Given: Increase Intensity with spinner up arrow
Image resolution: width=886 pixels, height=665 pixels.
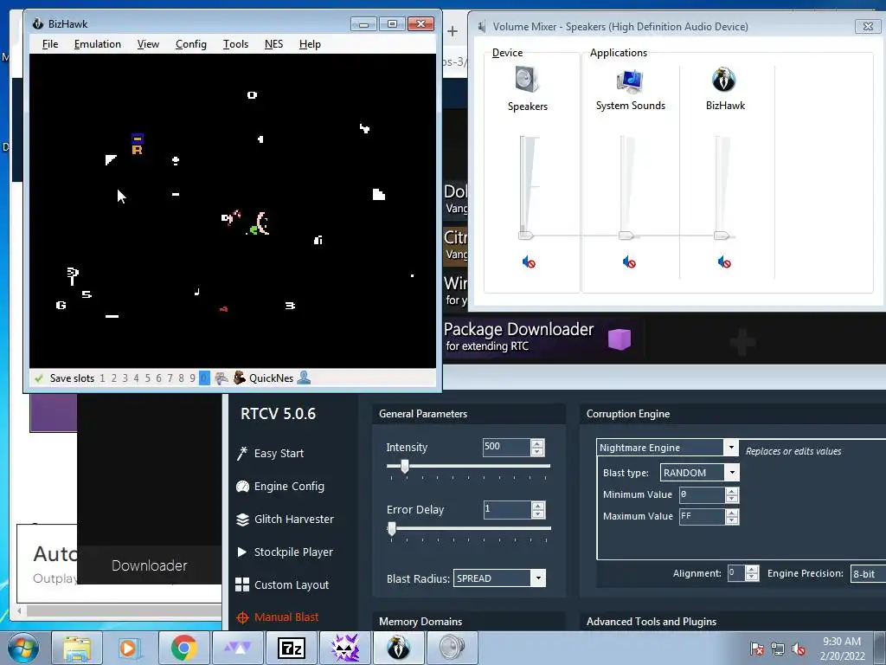Looking at the screenshot, I should pyautogui.click(x=537, y=443).
